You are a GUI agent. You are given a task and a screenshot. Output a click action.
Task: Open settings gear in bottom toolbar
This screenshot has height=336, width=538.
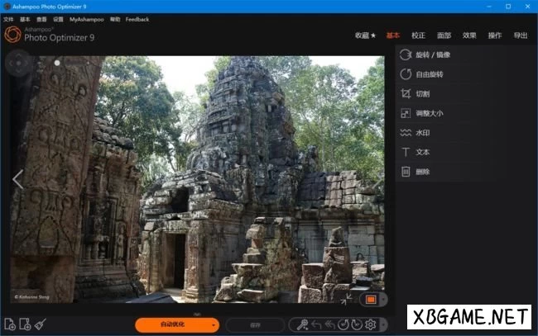tap(371, 324)
